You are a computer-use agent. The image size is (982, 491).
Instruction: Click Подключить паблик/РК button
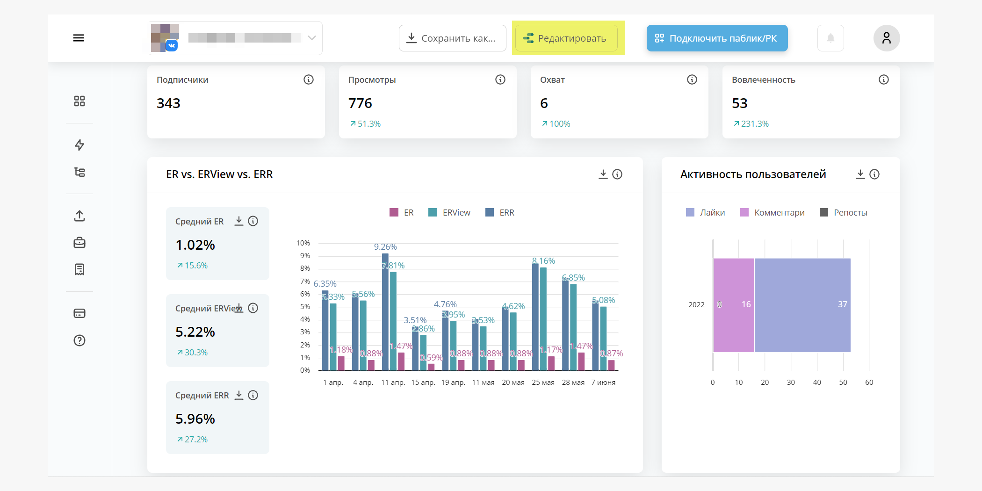coord(717,38)
